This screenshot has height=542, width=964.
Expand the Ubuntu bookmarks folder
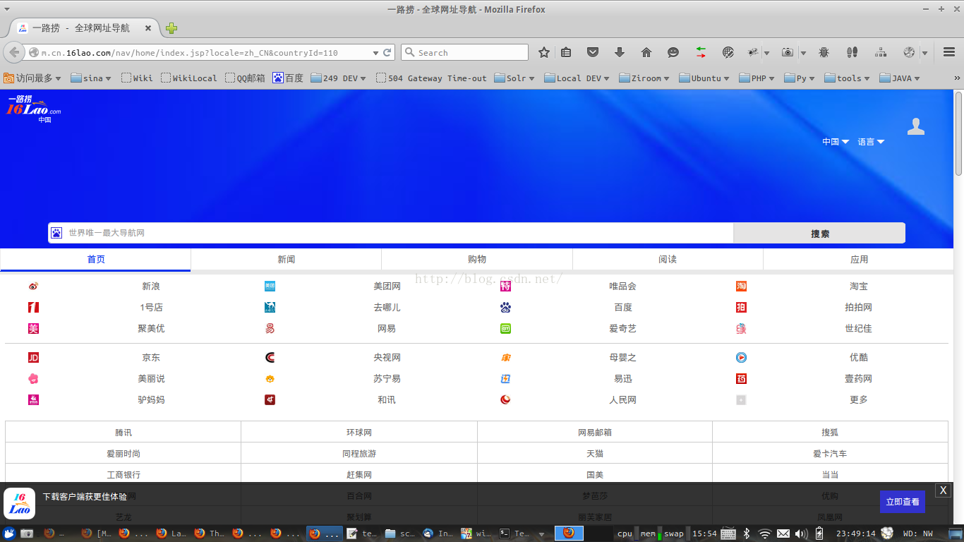coord(704,78)
